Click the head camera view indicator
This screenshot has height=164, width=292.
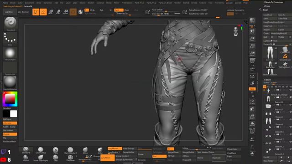[236, 31]
